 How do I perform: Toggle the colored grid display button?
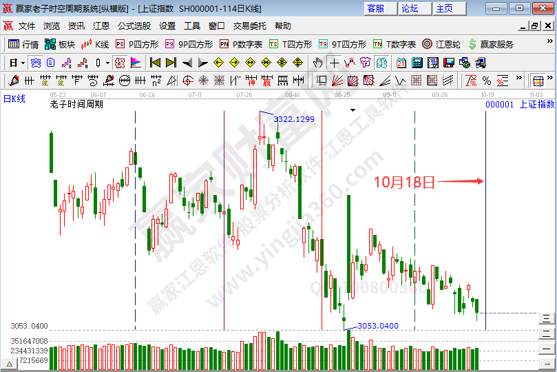pos(538,81)
